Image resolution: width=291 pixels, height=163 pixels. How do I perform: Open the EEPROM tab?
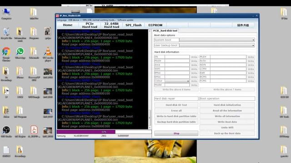tap(156, 25)
